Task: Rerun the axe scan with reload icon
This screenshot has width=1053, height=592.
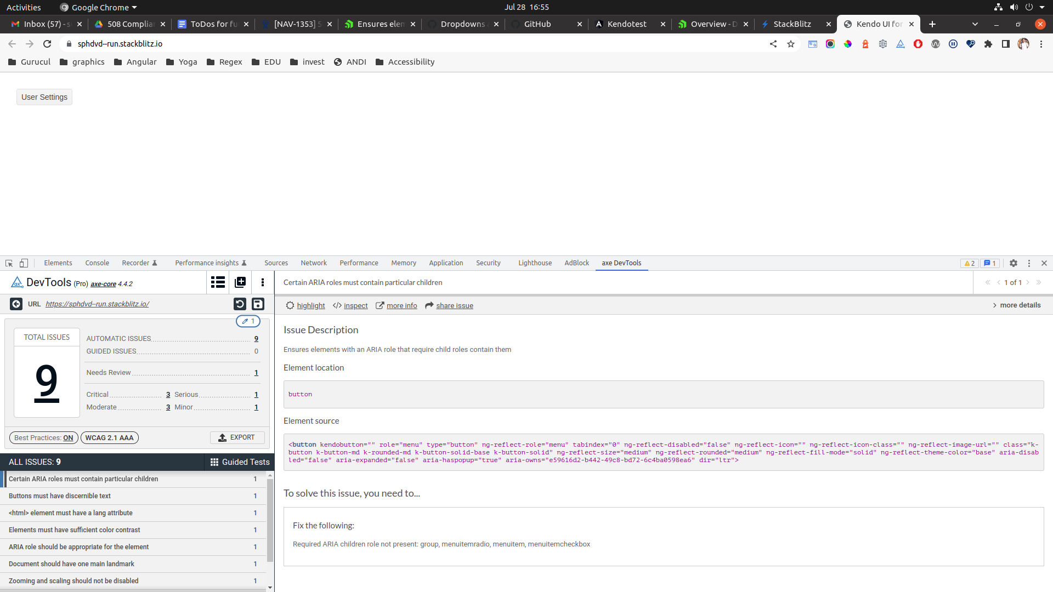Action: tap(240, 304)
